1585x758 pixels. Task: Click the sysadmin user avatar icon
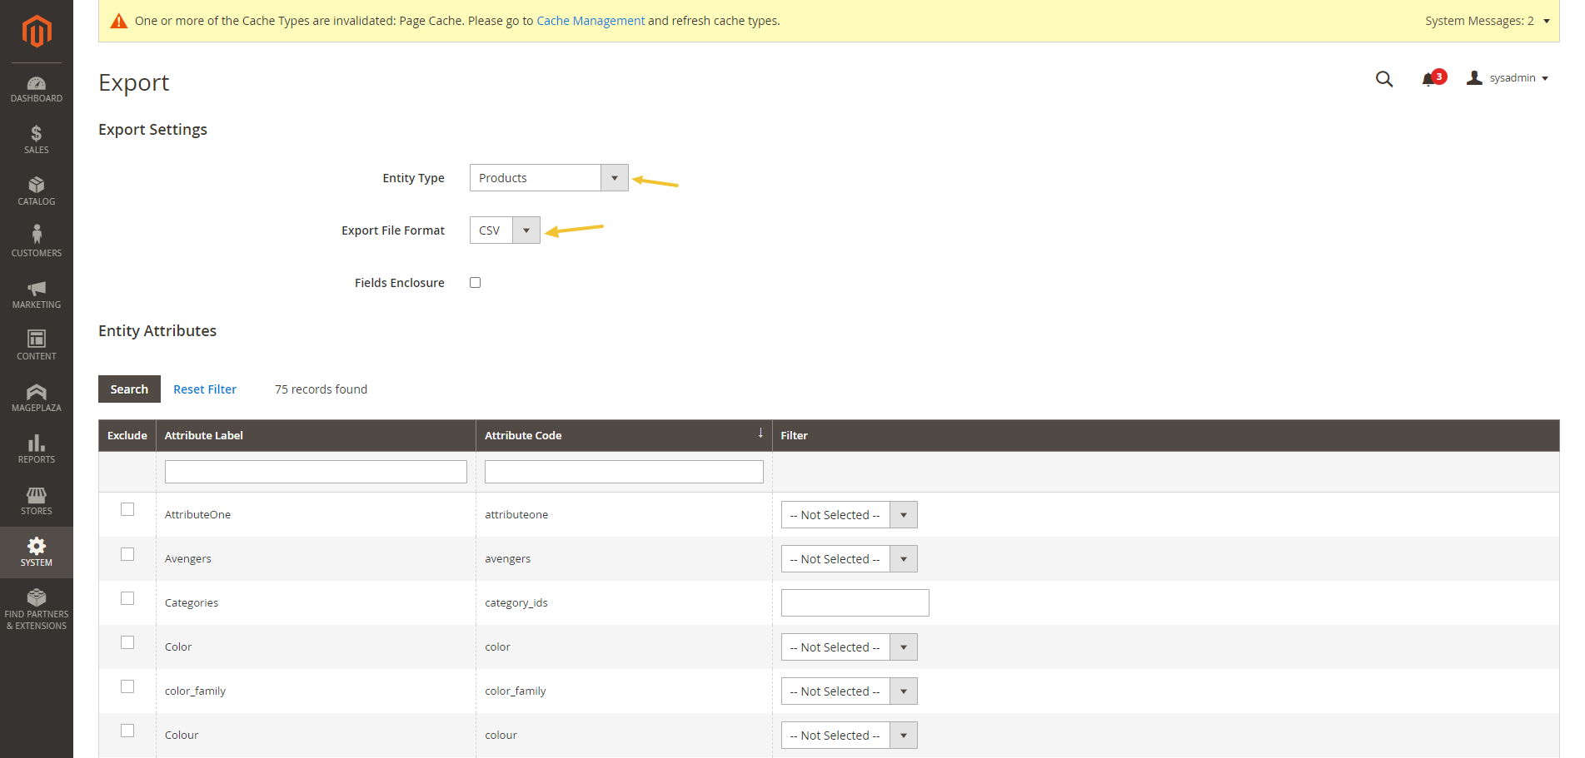[x=1474, y=77]
